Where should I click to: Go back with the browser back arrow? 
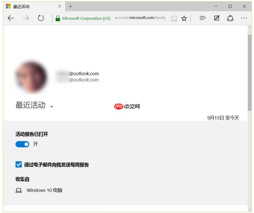point(11,18)
